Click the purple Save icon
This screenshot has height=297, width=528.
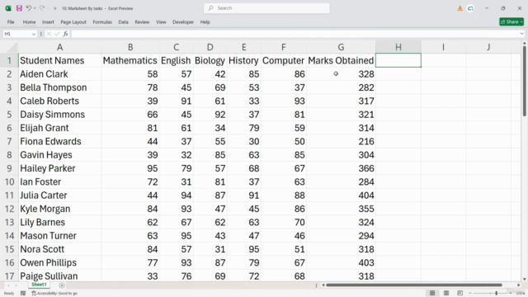click(x=19, y=8)
